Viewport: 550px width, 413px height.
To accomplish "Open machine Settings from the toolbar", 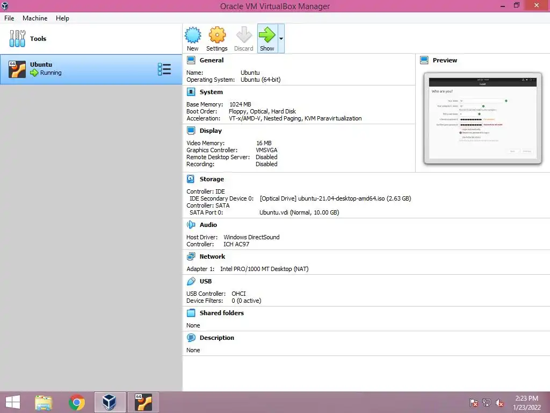I will (x=217, y=39).
